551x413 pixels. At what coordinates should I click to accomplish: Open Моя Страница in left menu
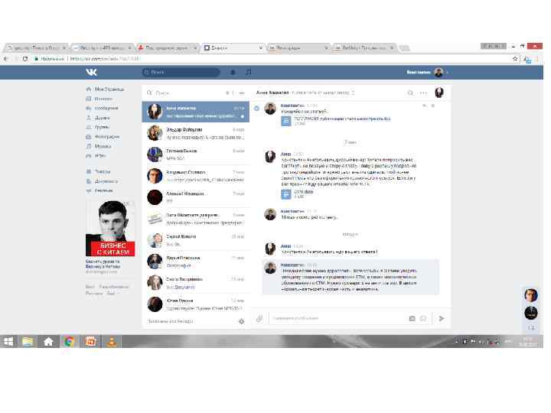(109, 89)
